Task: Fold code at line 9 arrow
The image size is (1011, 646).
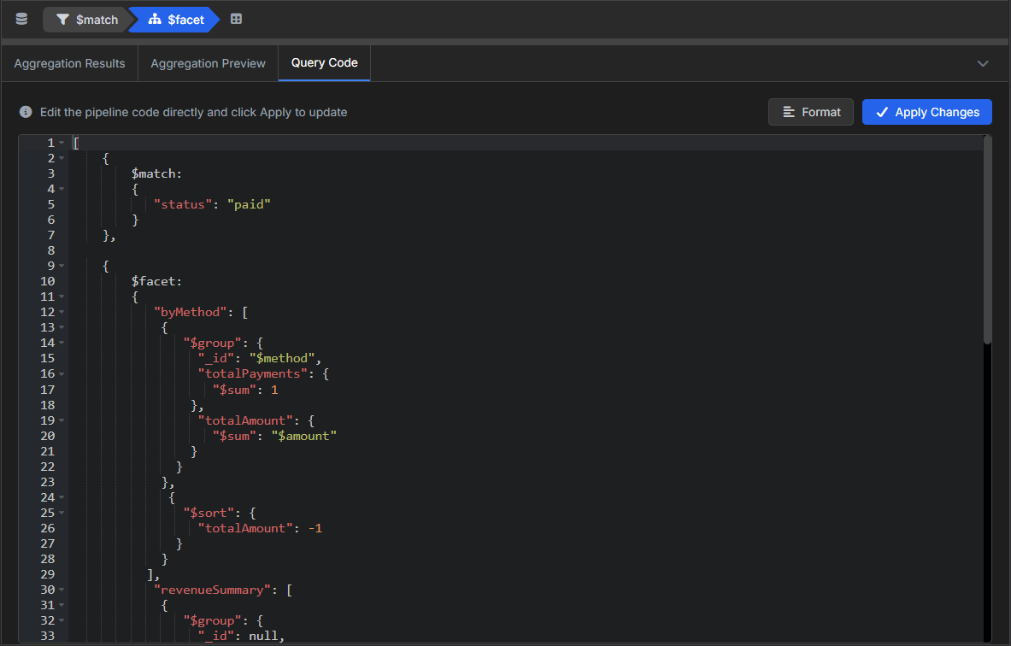Action: 62,266
